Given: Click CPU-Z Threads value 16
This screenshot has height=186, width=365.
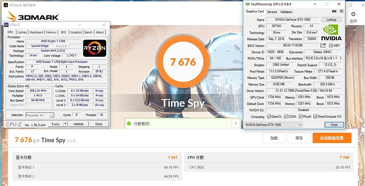Looking at the screenshot, I should coord(101,115).
